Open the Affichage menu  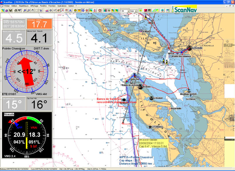[34, 6]
